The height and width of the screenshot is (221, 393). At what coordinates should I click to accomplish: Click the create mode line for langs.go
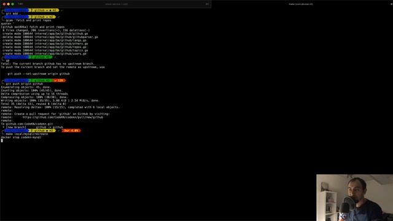coord(44,41)
